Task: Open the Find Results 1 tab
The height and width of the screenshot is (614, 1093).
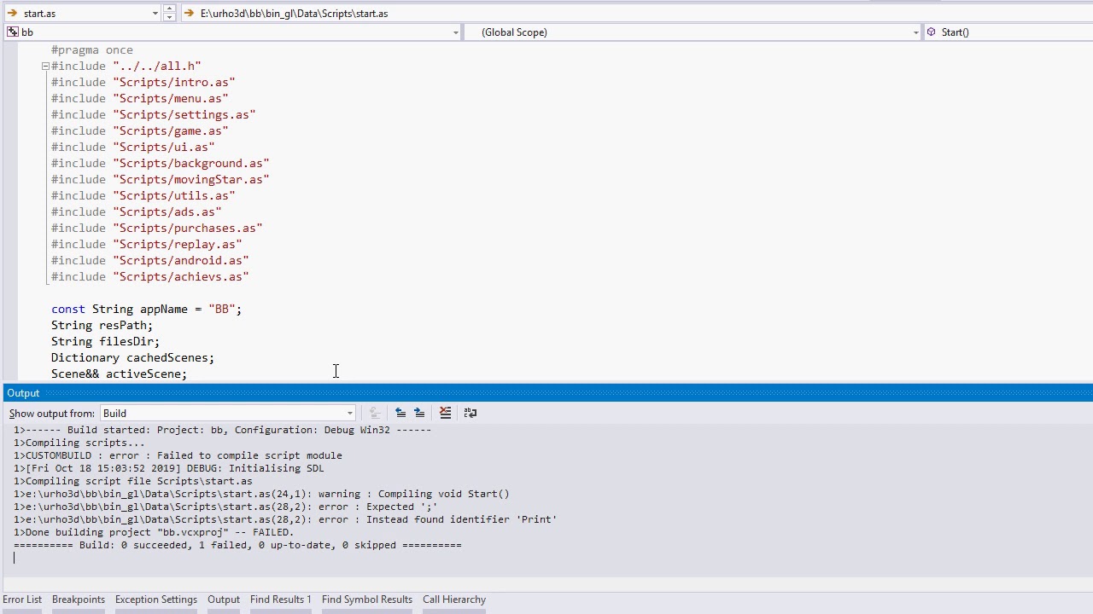Action: pos(281,600)
